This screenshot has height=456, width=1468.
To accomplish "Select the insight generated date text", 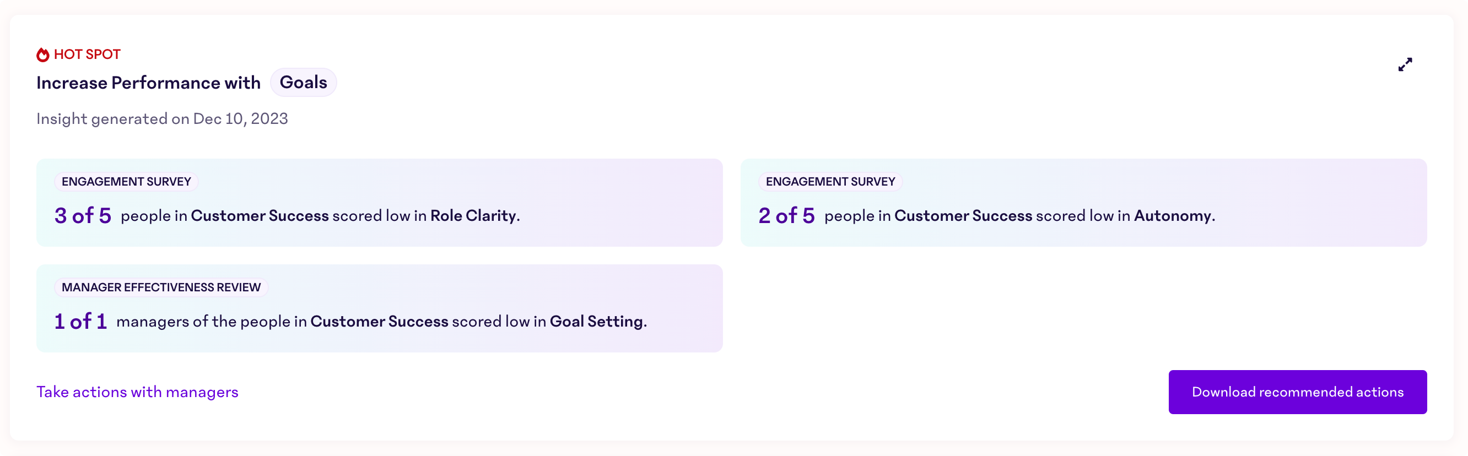I will pos(162,119).
